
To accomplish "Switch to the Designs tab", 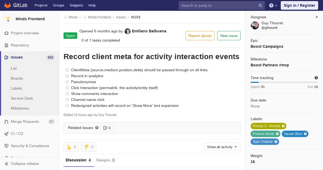I will click(x=106, y=160).
